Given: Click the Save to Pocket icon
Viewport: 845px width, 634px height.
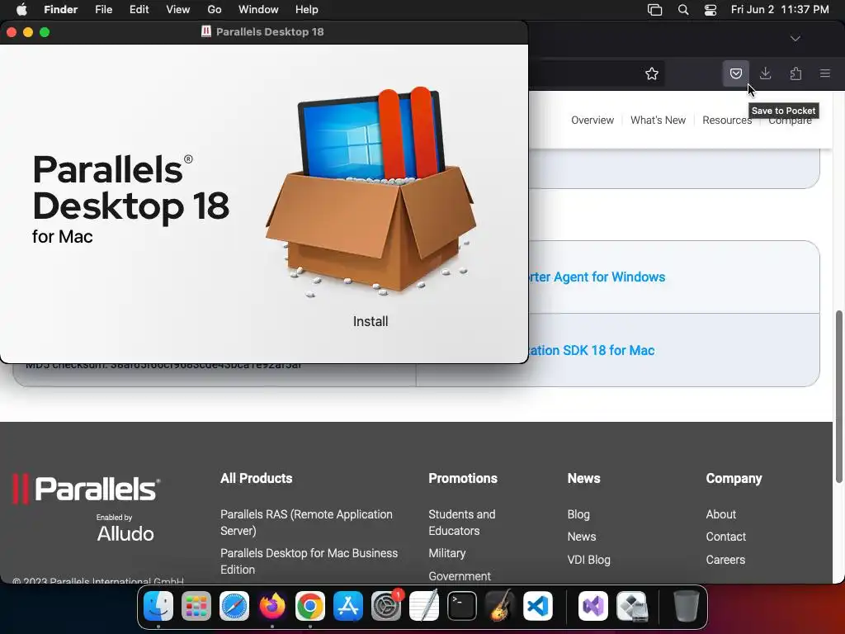Looking at the screenshot, I should pyautogui.click(x=735, y=73).
